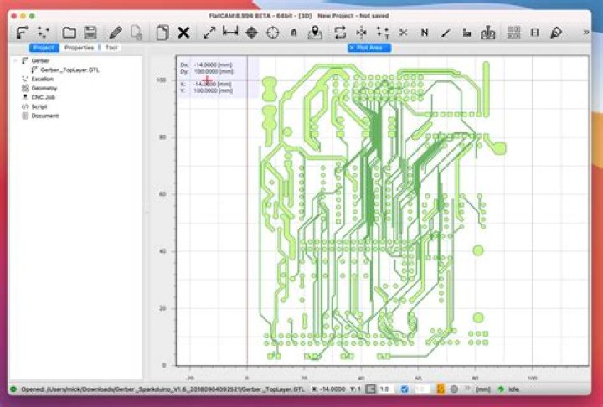This screenshot has width=603, height=407.
Task: Click the grid X value field showing 1.0
Action: (386, 389)
